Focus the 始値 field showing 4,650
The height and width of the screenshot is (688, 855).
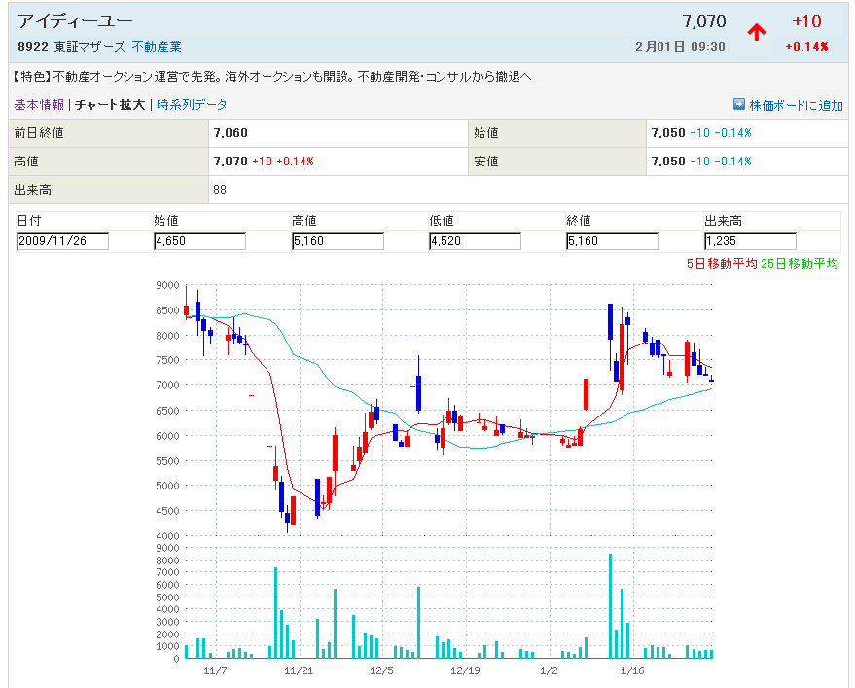coord(199,241)
